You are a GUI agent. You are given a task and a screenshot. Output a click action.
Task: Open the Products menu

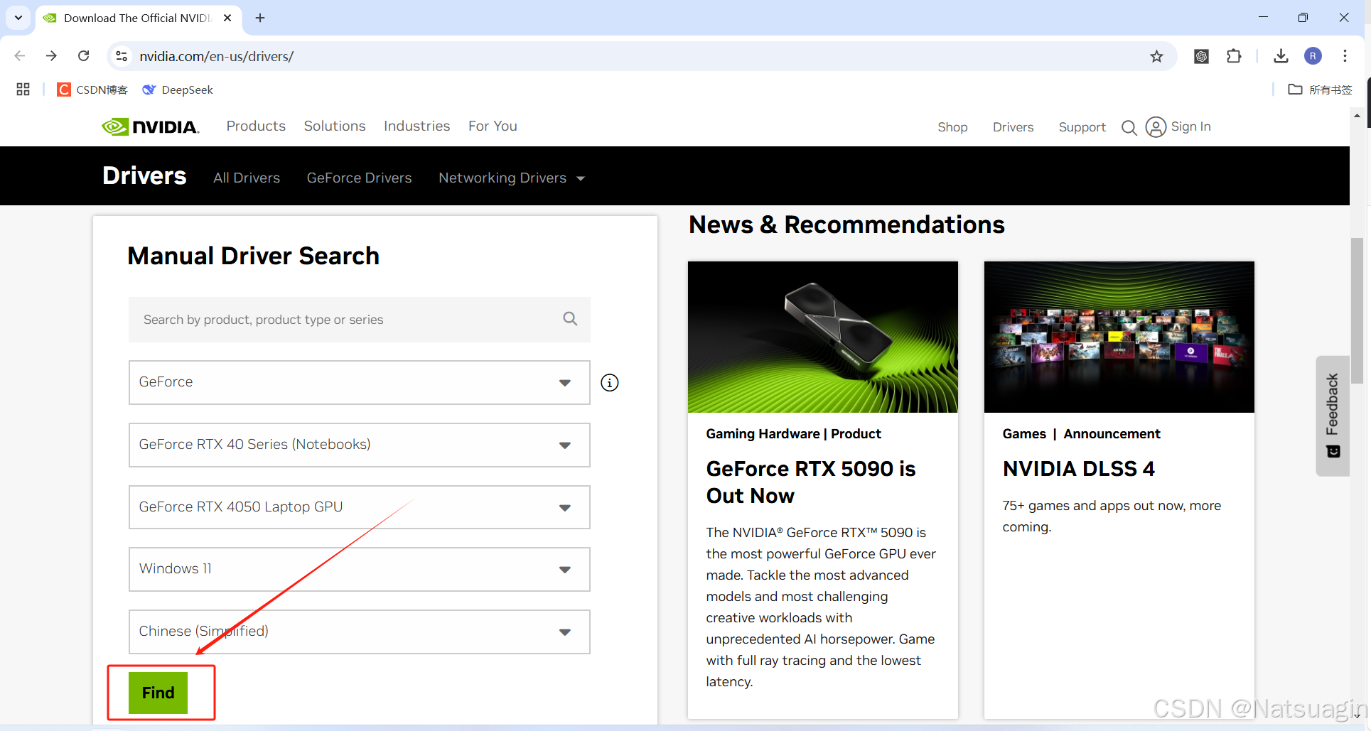coord(256,126)
